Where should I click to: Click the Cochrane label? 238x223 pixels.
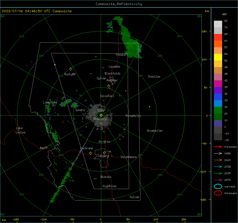click(x=86, y=148)
